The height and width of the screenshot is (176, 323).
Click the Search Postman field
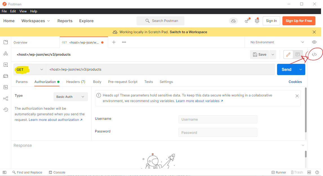coord(160,21)
